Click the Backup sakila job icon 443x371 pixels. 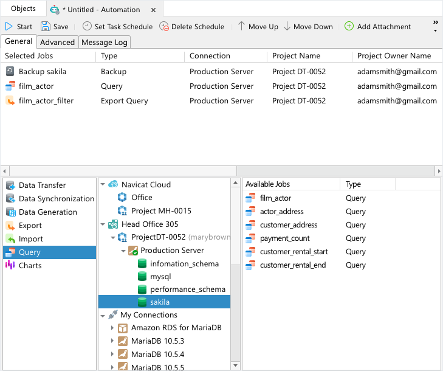tap(10, 71)
